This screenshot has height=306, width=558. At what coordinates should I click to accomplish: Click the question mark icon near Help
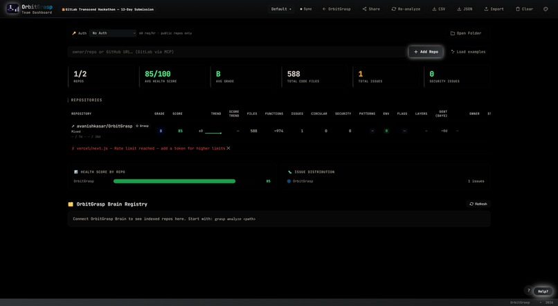[528, 290]
